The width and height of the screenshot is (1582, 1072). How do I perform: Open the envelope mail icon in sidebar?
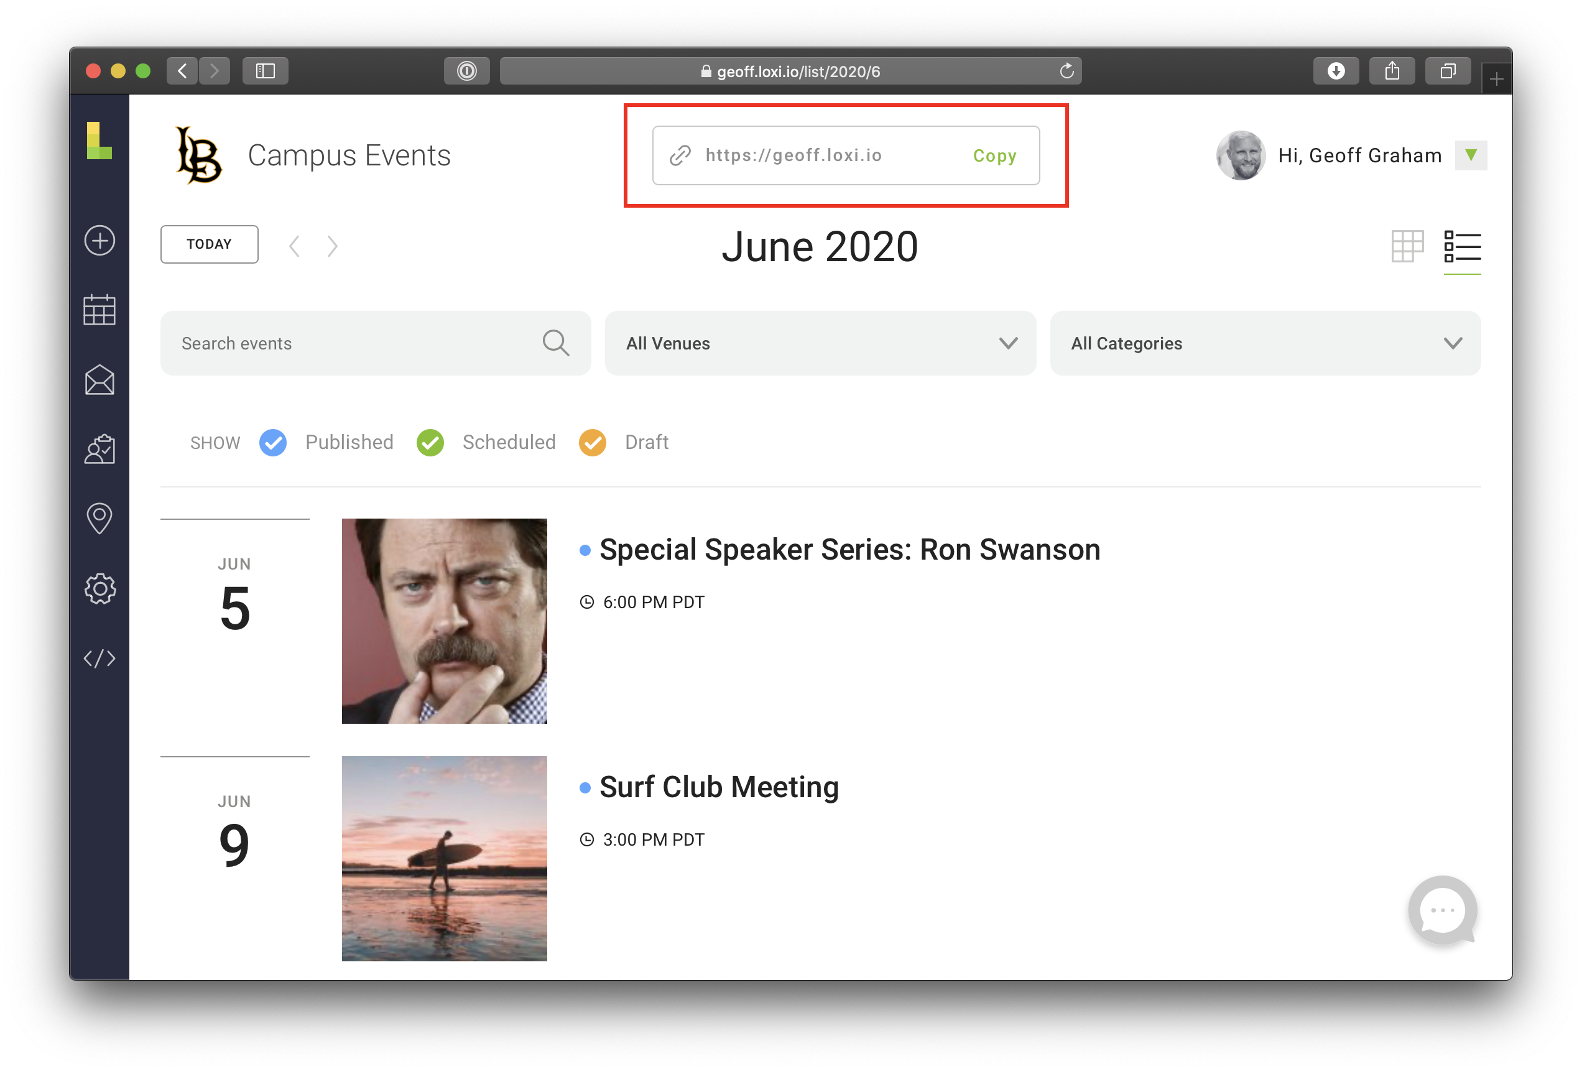click(99, 380)
